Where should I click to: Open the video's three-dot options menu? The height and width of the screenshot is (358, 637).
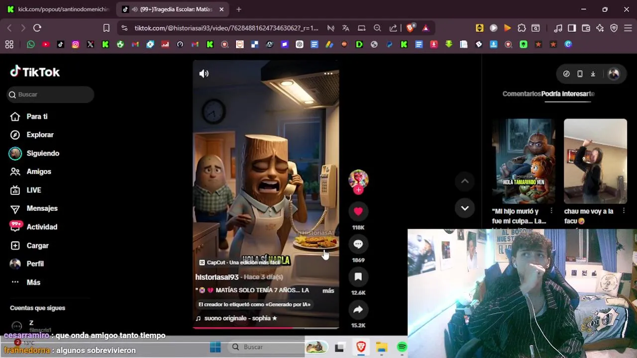click(x=328, y=74)
